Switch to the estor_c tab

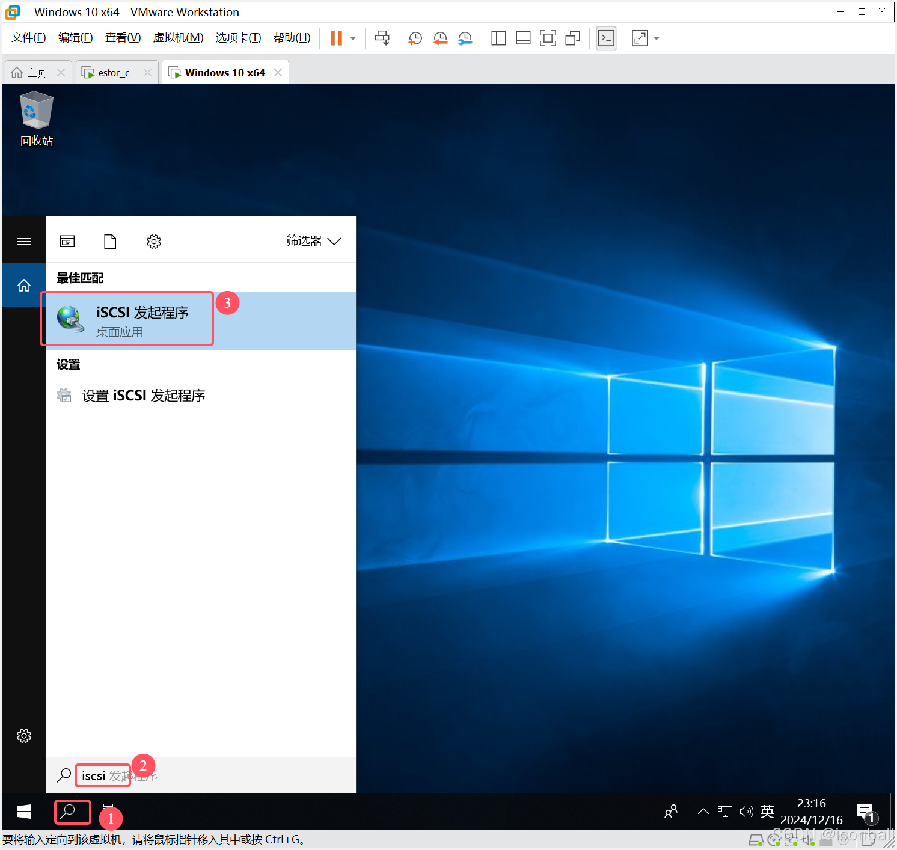coord(114,73)
